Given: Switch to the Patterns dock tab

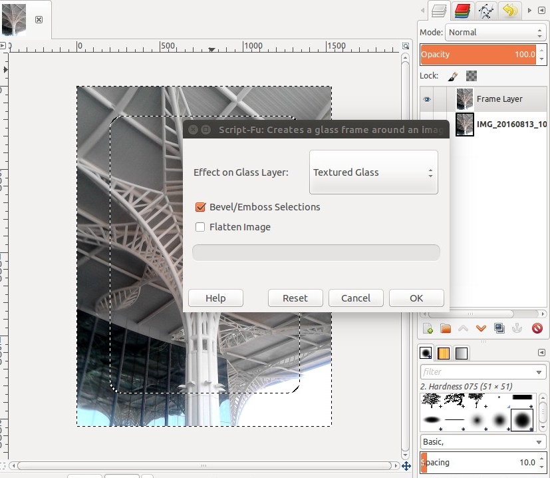Looking at the screenshot, I should [x=444, y=353].
